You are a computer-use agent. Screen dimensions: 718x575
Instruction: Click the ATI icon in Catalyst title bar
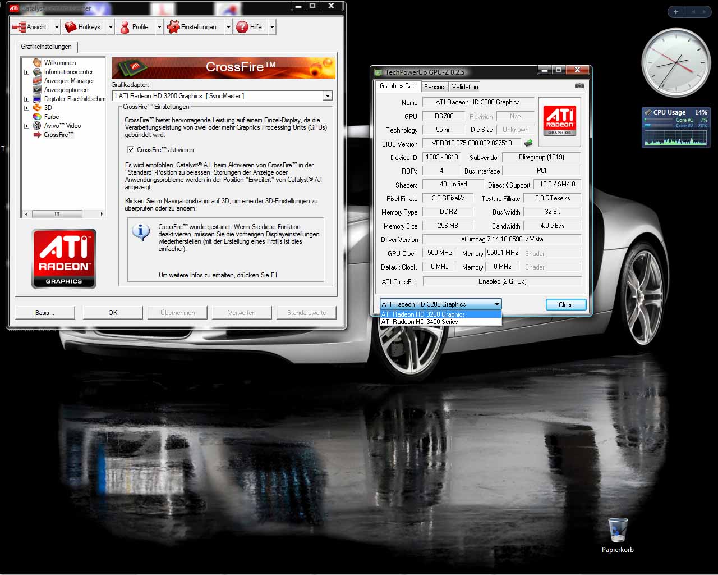[13, 8]
